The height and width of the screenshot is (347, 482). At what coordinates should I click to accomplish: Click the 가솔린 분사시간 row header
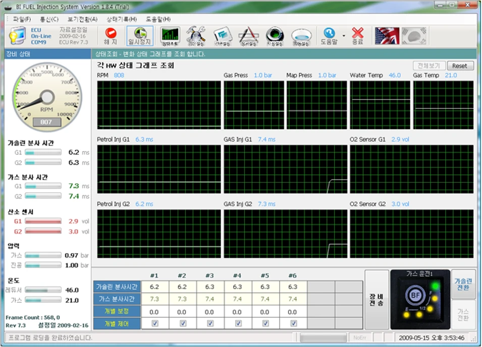[117, 287]
